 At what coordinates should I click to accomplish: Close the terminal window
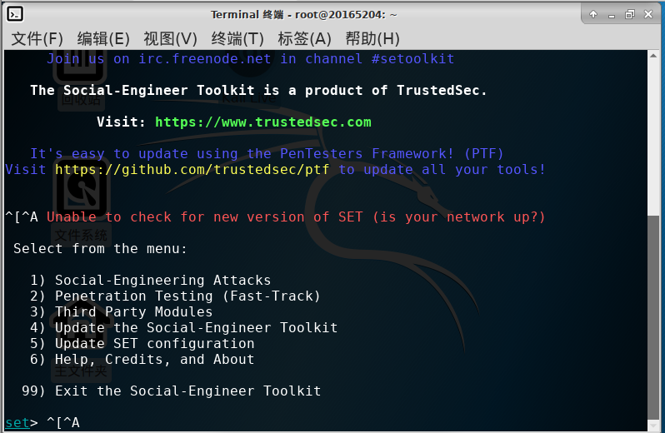click(648, 14)
